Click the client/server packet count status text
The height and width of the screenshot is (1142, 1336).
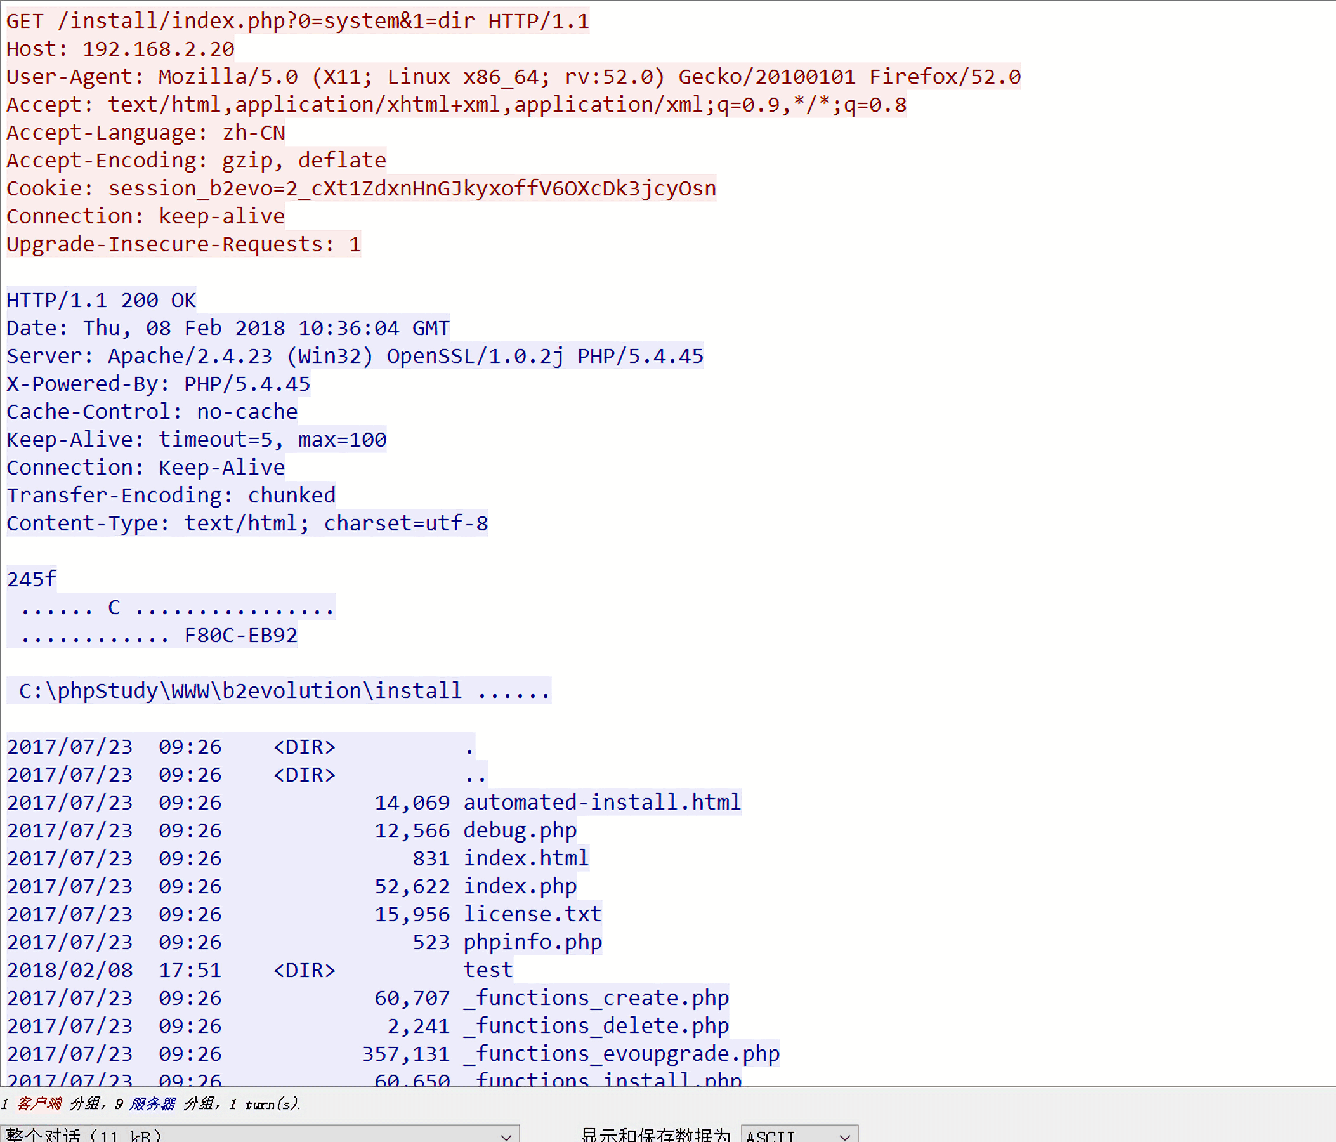(150, 1103)
